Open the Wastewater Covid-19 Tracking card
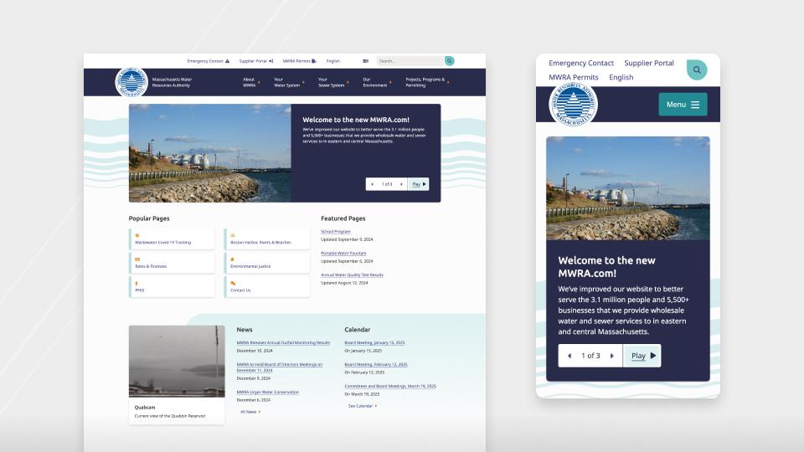 (x=173, y=239)
